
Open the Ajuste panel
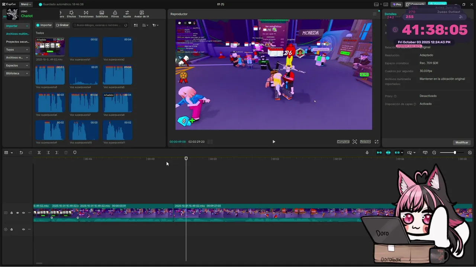click(x=127, y=14)
